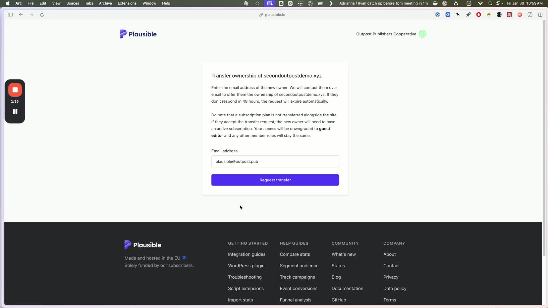Open the Compare stats help guide
The height and width of the screenshot is (308, 548).
(295, 254)
